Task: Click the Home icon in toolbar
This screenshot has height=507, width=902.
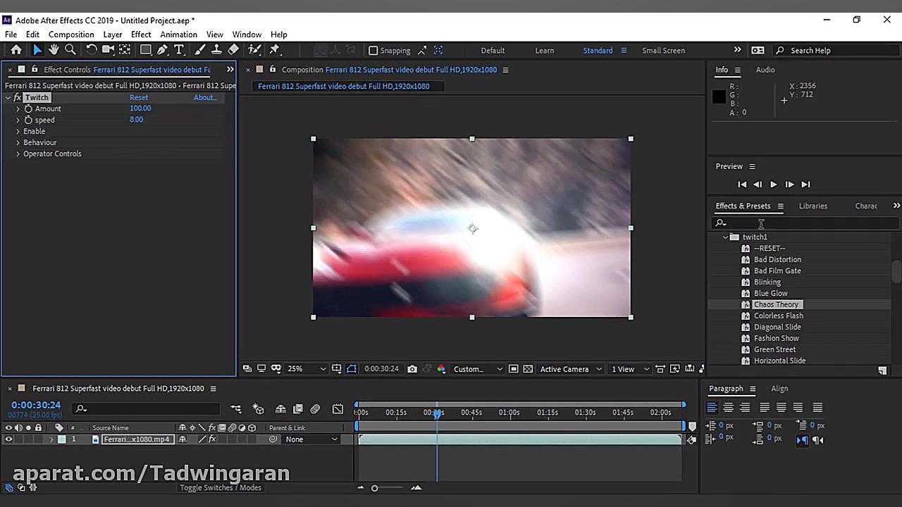Action: point(16,50)
